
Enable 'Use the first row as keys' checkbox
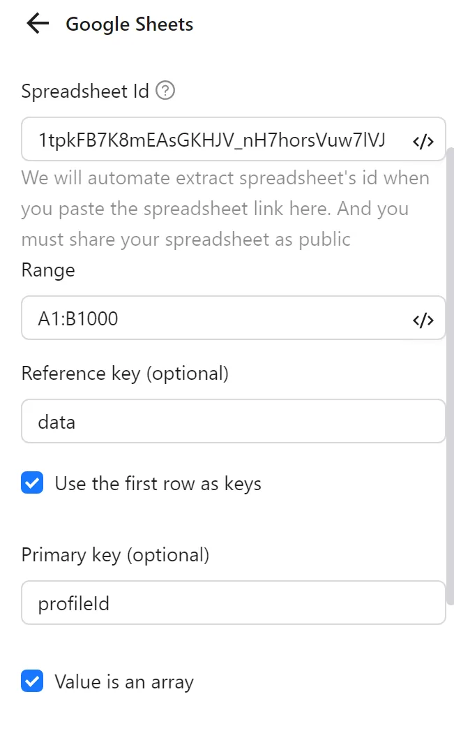[x=31, y=482]
